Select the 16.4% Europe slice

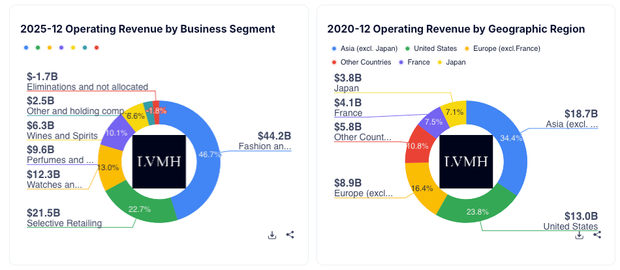(420, 188)
